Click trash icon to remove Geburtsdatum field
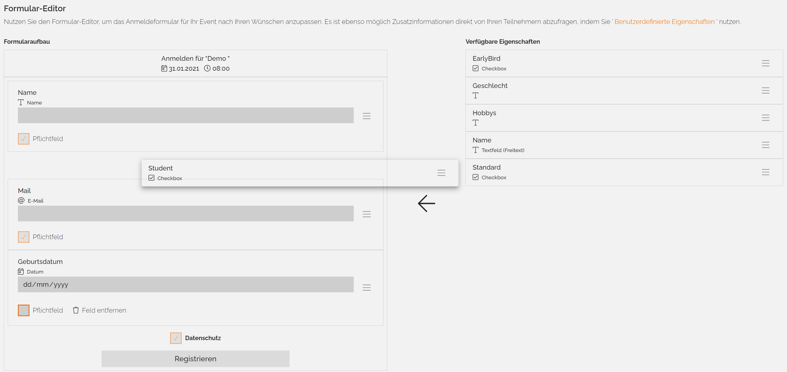 tap(76, 310)
